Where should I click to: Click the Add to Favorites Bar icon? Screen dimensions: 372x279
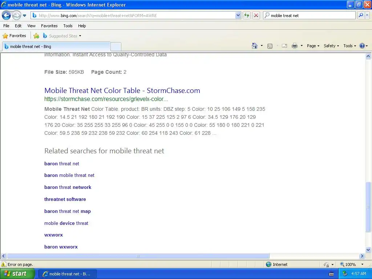(36, 36)
